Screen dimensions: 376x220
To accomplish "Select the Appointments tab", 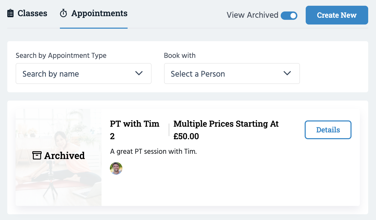I will 93,13.
